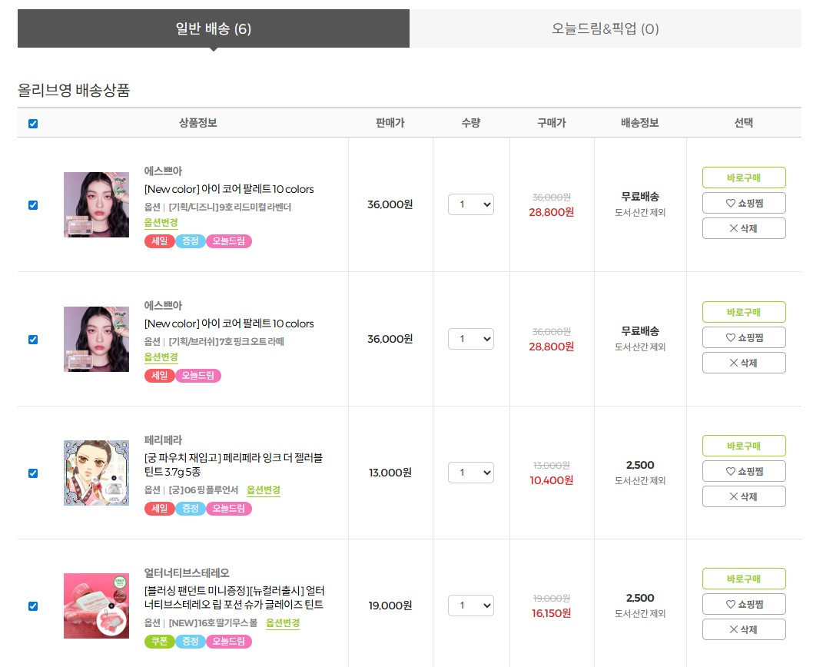Image resolution: width=813 pixels, height=667 pixels.
Task: Click the 선택 column header
Action: coord(744,123)
